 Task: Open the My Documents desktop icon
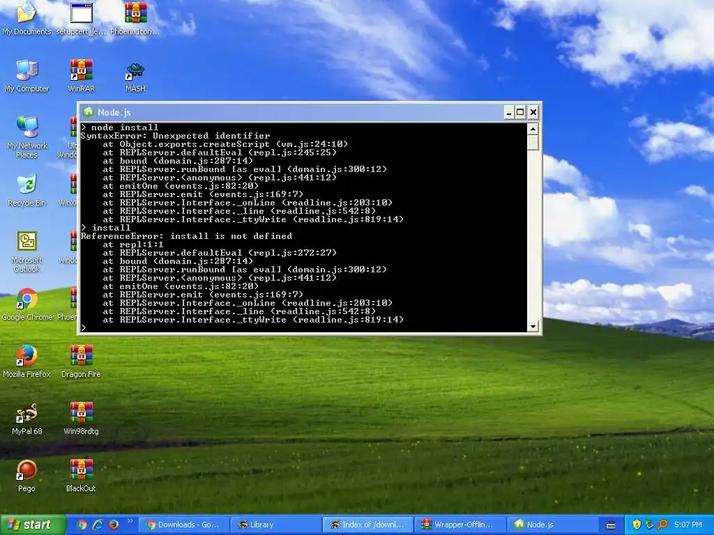(26, 18)
